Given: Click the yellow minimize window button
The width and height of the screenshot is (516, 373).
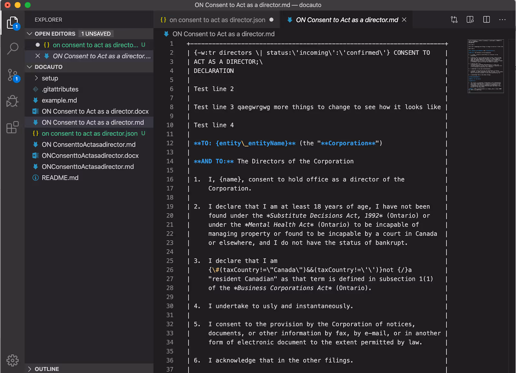Looking at the screenshot, I should (x=18, y=5).
